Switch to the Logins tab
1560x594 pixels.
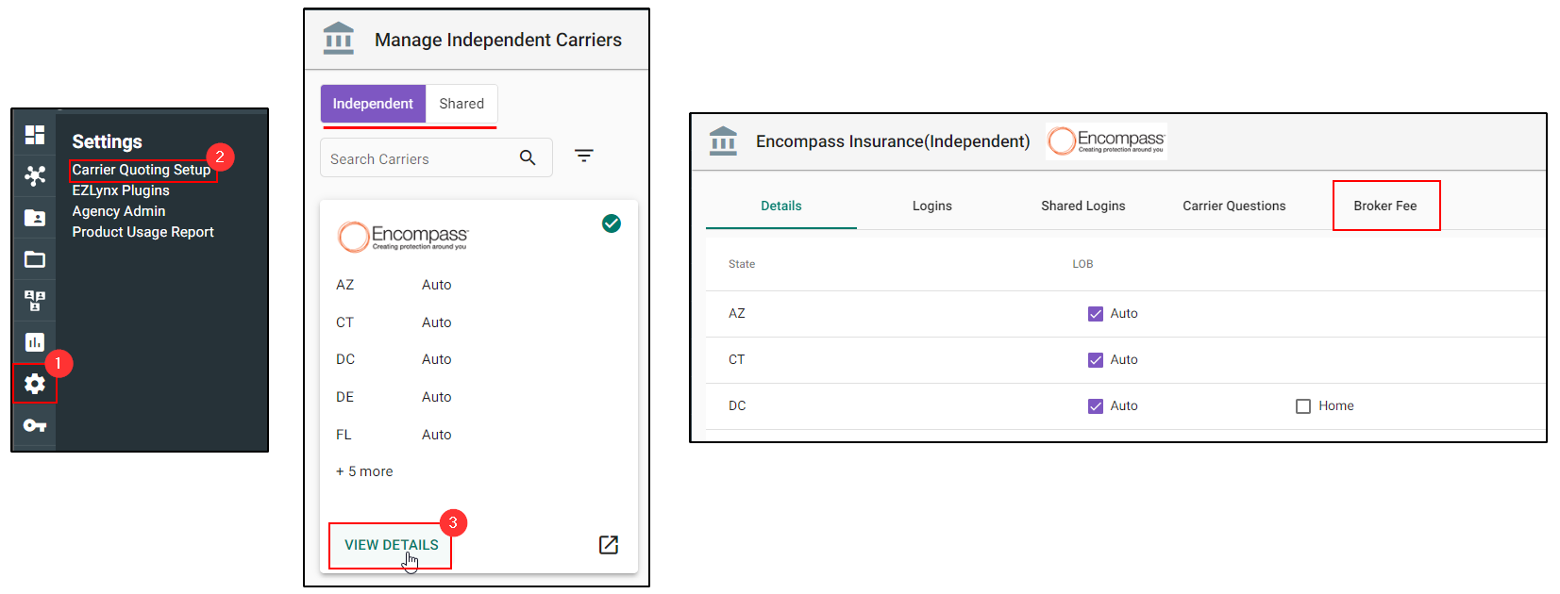point(932,206)
